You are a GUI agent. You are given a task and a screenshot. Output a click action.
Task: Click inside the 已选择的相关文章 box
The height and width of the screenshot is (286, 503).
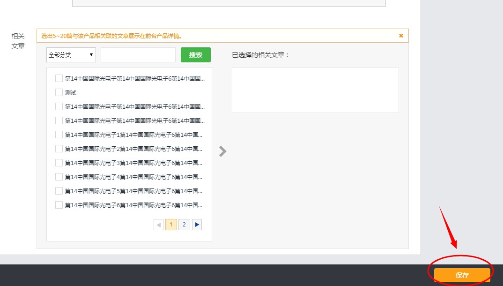tap(315, 90)
